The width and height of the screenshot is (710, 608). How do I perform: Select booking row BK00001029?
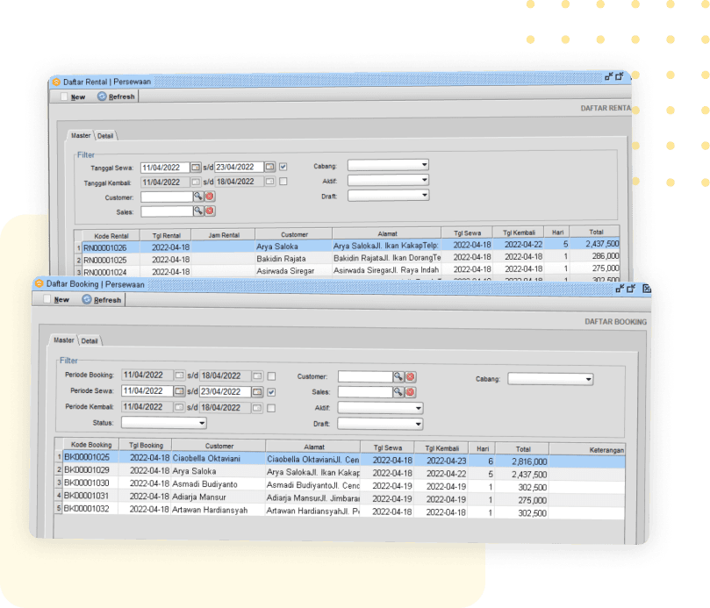(x=340, y=472)
